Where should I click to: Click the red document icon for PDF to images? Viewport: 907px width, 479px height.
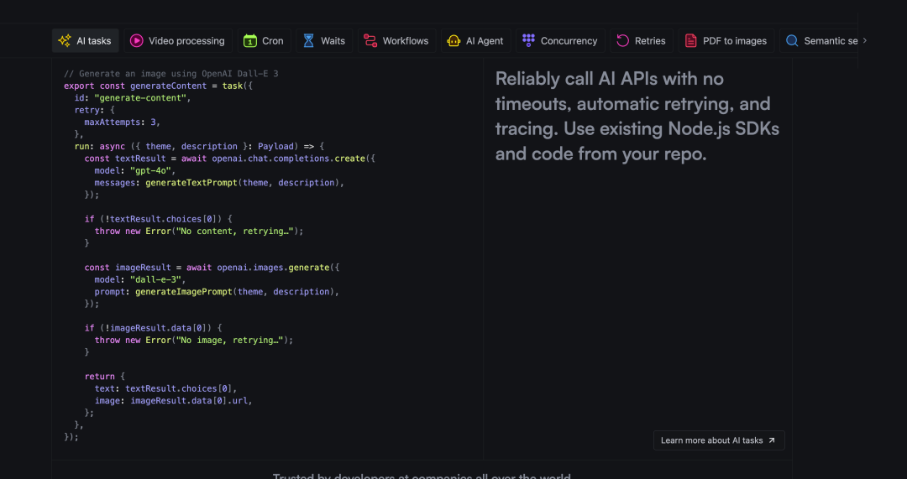[x=691, y=40]
